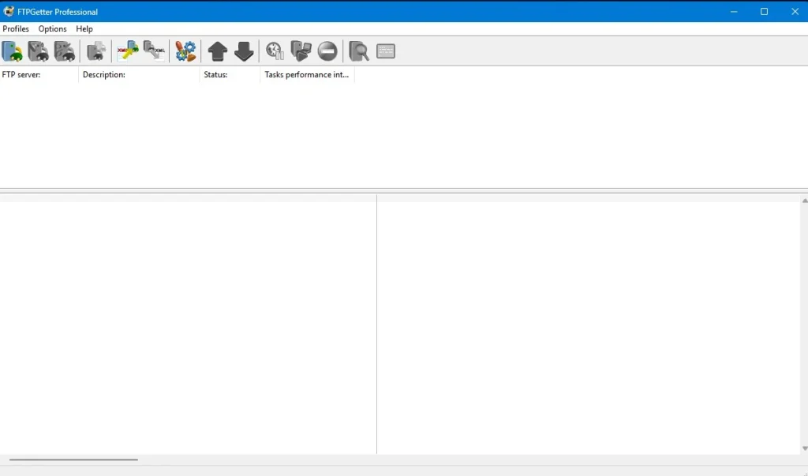The height and width of the screenshot is (476, 808).
Task: Click the new FTP profile icon
Action: pyautogui.click(x=13, y=51)
